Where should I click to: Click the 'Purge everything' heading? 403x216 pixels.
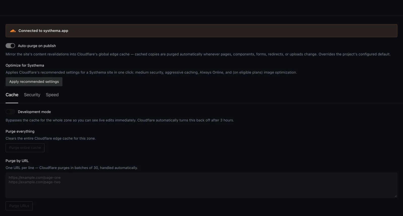(20, 131)
